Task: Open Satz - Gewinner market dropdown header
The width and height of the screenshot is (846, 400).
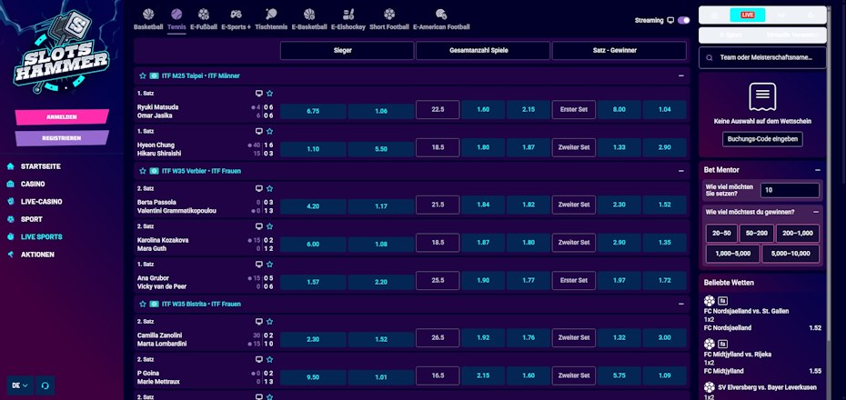Action: pos(619,51)
